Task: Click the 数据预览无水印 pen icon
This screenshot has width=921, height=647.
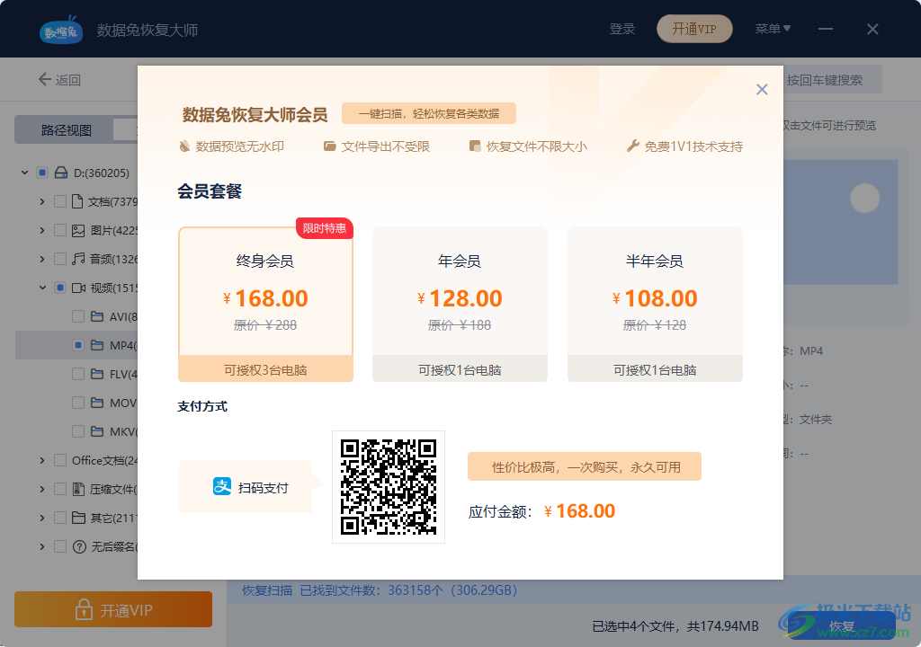Action: pyautogui.click(x=183, y=146)
